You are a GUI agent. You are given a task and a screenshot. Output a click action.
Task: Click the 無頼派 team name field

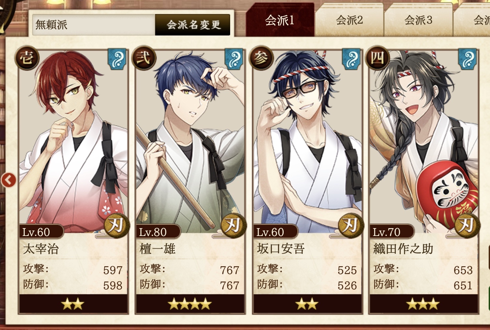(94, 24)
